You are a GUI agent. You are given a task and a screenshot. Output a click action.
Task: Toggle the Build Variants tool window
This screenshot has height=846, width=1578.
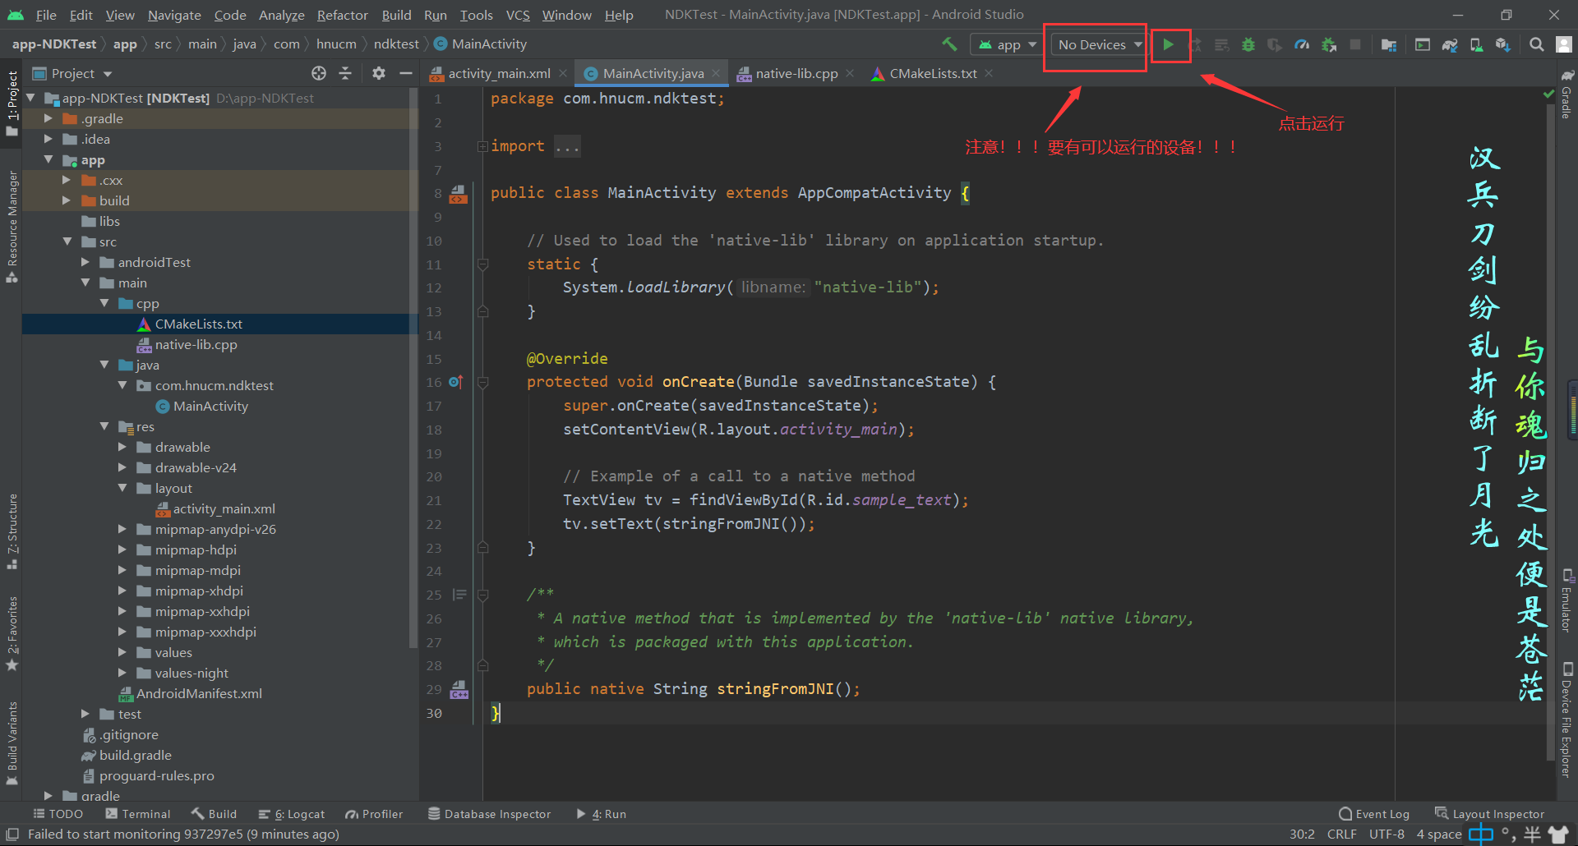point(12,743)
